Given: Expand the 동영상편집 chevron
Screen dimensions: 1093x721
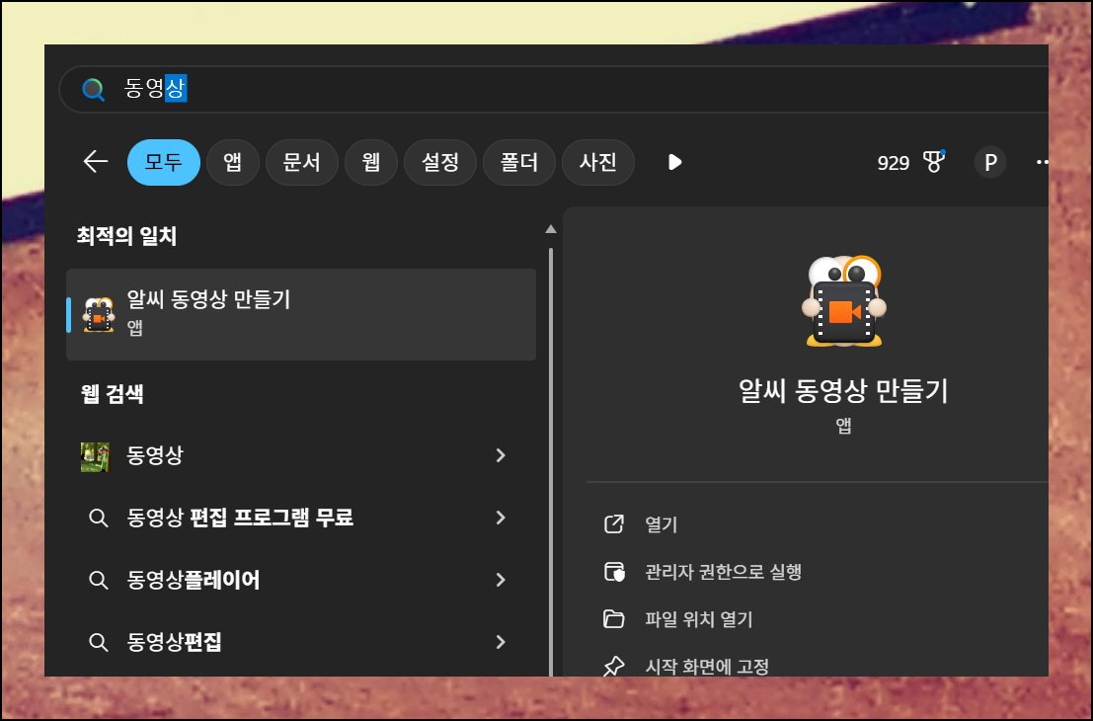Looking at the screenshot, I should (501, 642).
